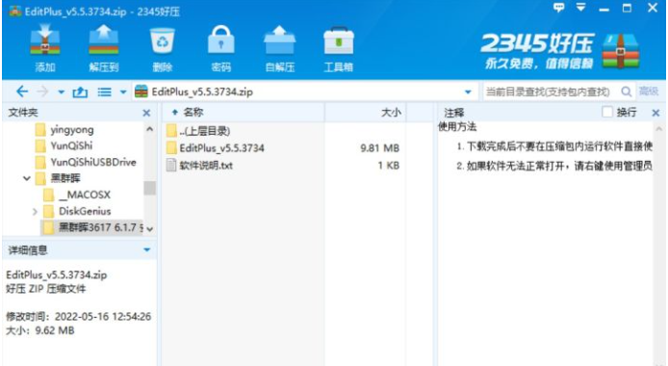
Task: Go back with the left arrow
Action: click(22, 91)
